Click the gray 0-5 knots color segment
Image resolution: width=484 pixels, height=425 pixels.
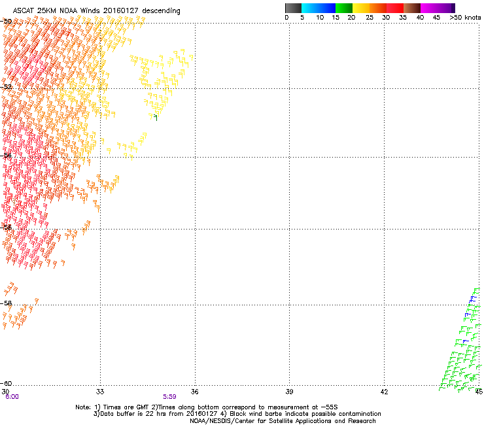pyautogui.click(x=293, y=8)
